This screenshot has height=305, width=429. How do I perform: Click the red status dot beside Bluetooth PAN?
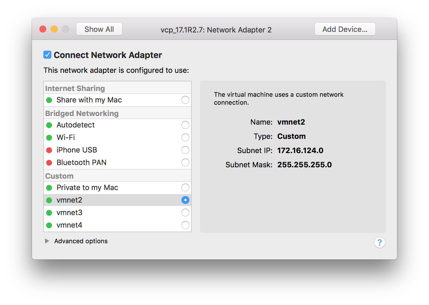pyautogui.click(x=49, y=163)
